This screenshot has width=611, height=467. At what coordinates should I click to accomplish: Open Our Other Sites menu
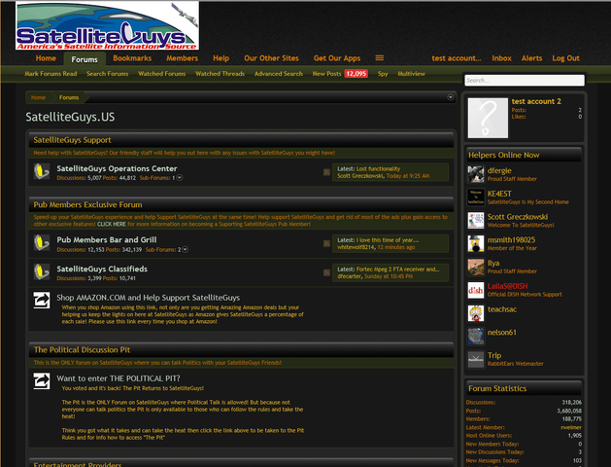[271, 58]
